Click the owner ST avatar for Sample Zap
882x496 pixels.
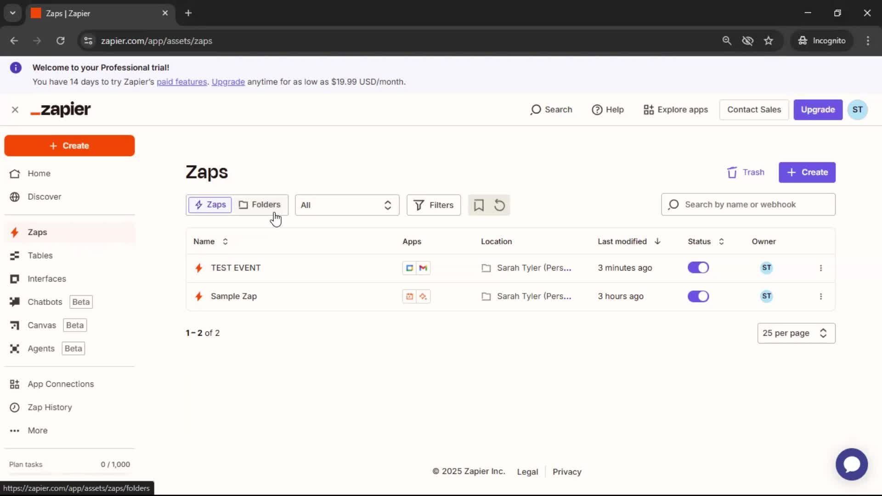(x=766, y=296)
